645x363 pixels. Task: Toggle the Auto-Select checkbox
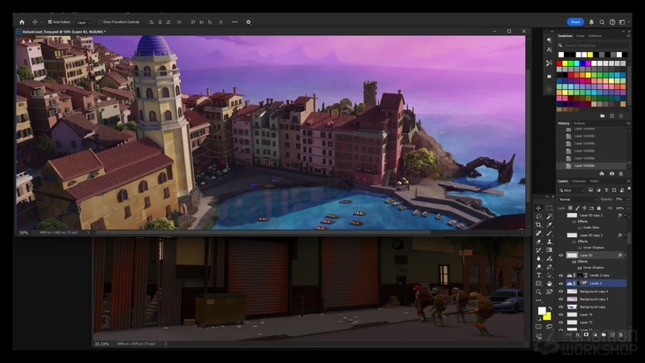point(49,22)
